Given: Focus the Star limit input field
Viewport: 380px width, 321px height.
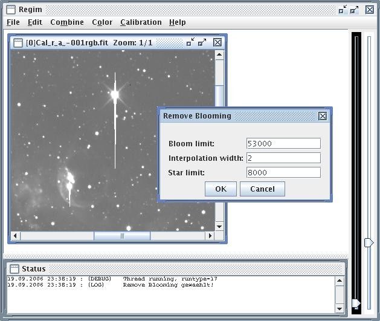Looking at the screenshot, I should pyautogui.click(x=283, y=172).
